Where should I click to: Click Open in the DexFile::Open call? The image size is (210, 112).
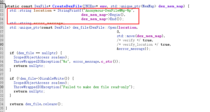[x=112, y=28]
